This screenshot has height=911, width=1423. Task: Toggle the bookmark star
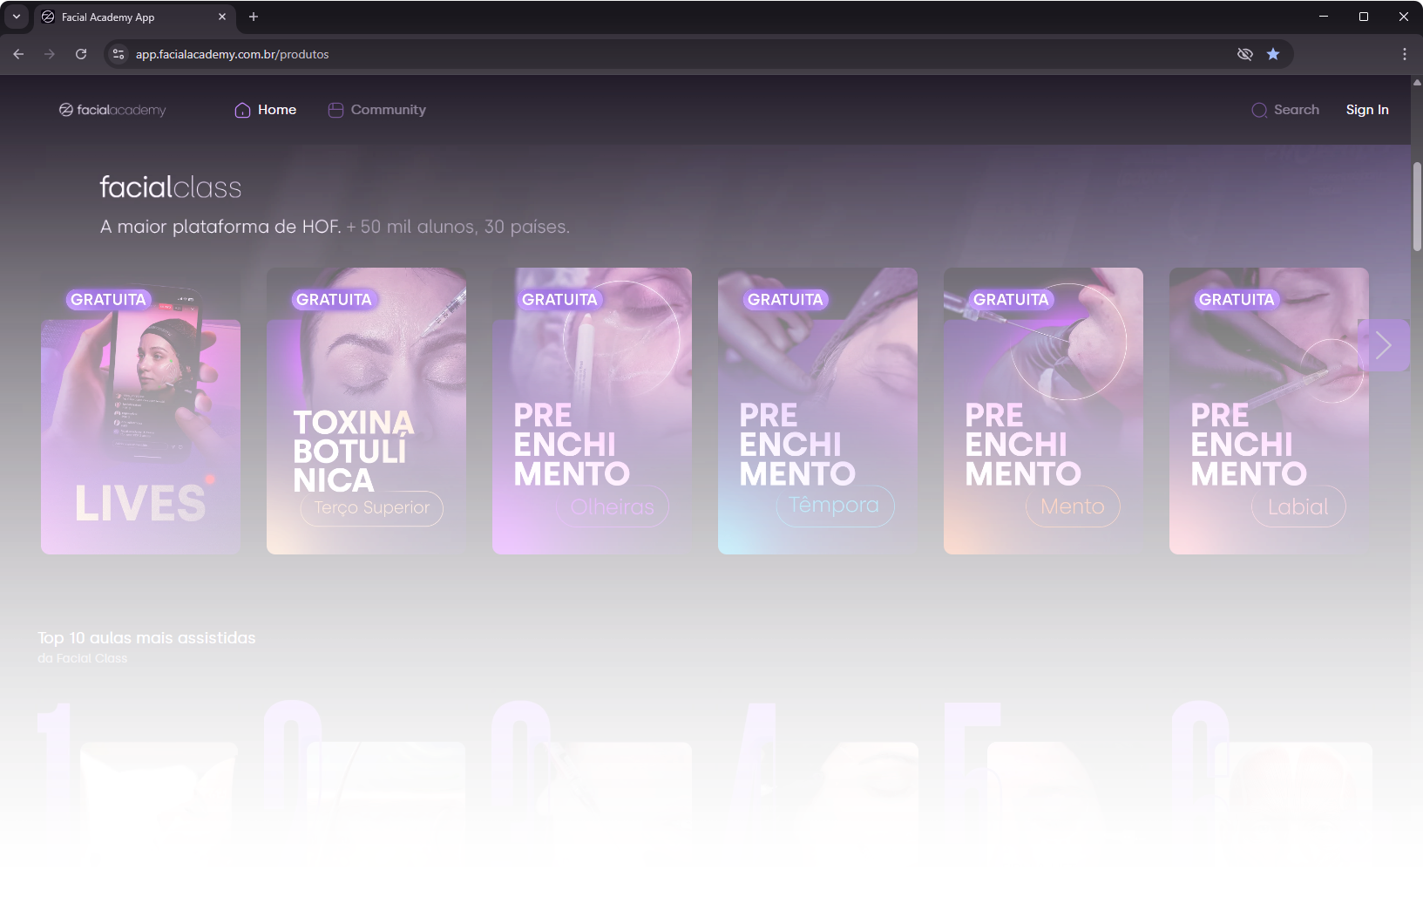point(1273,54)
